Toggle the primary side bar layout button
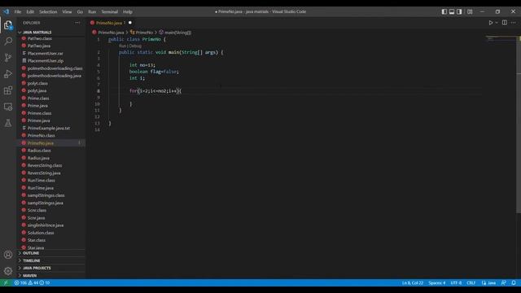 click(444, 11)
